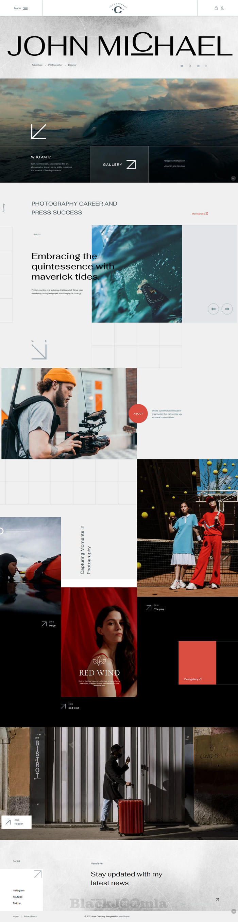Open the Hope diver photo
This screenshot has height=922, width=238.
pos(30,566)
